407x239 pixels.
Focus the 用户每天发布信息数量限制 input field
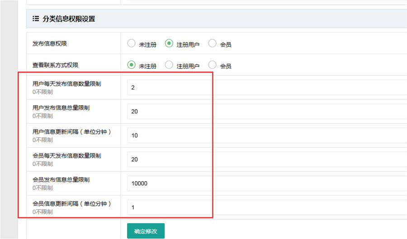click(x=267, y=88)
